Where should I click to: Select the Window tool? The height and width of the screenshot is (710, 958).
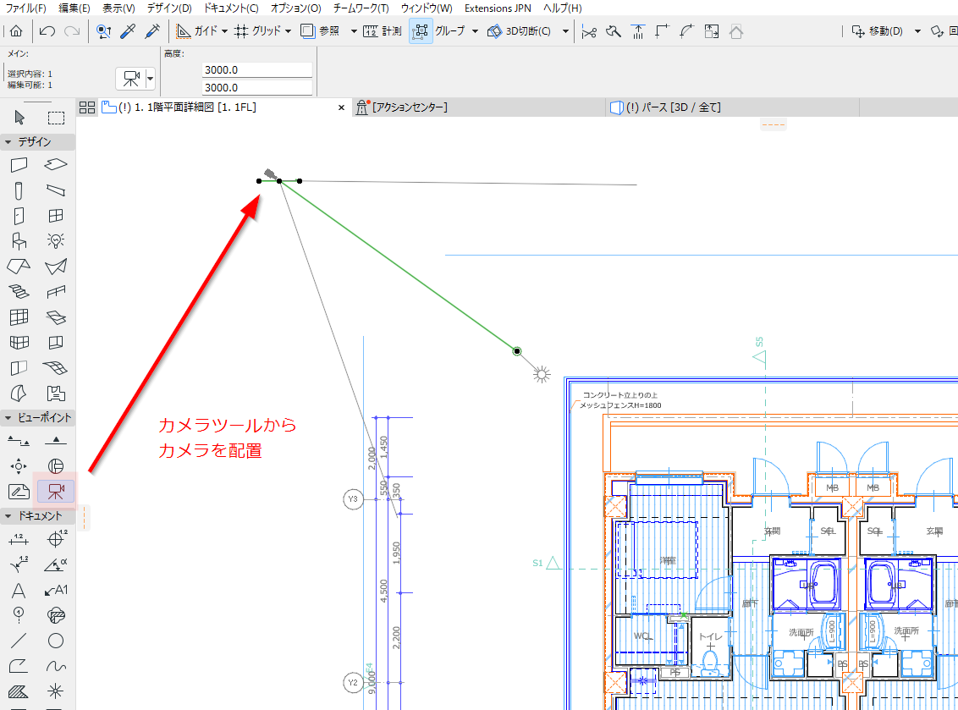(56, 216)
